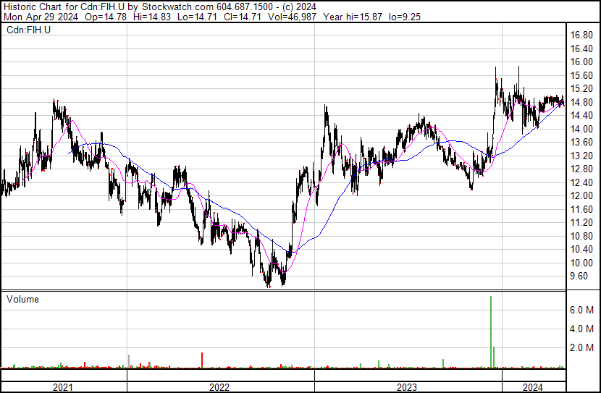
Task: Click the chart title 'Historic Chart for Cdn:FIH.U'
Action: click(x=64, y=7)
